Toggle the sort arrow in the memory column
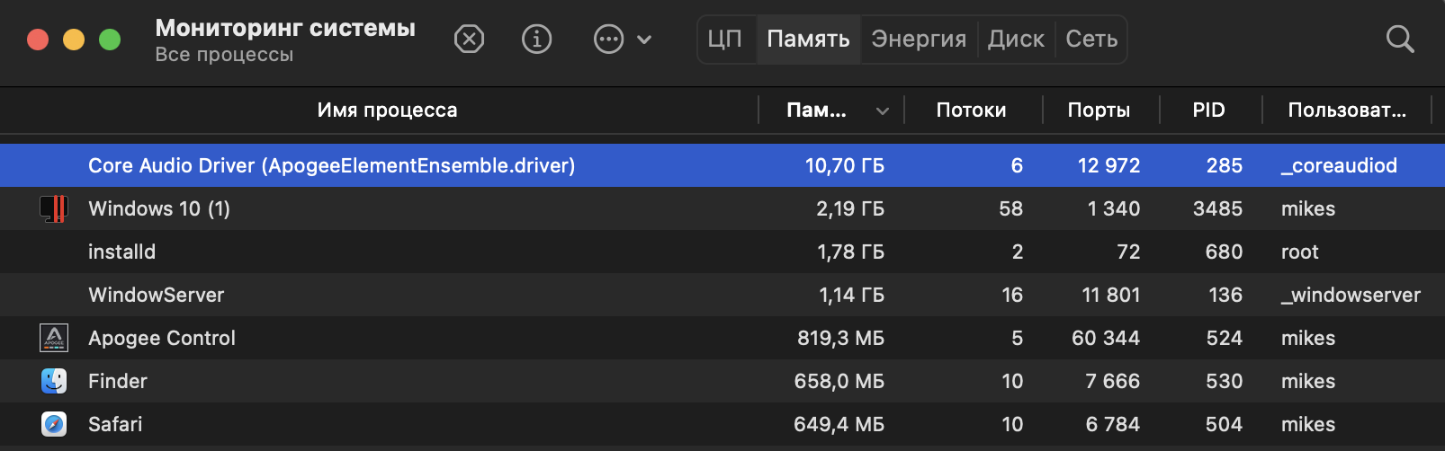1445x451 pixels. [883, 111]
